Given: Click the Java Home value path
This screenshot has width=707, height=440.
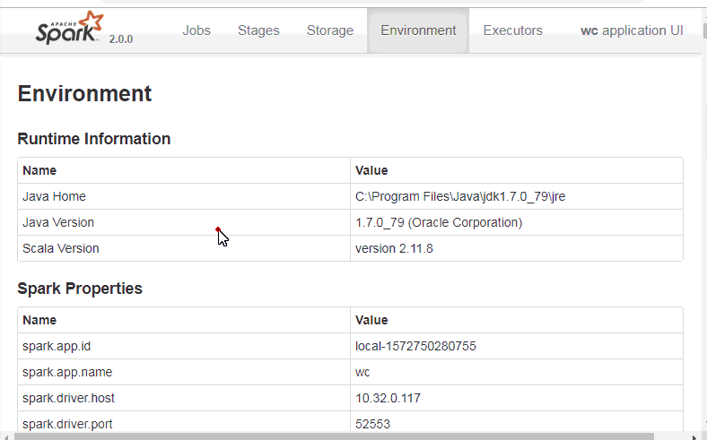Looking at the screenshot, I should point(459,196).
